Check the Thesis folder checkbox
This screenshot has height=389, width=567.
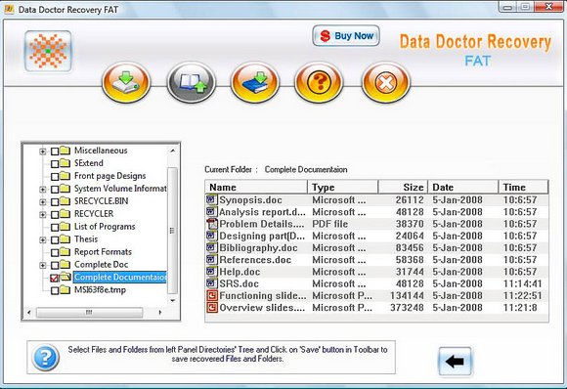tap(55, 239)
